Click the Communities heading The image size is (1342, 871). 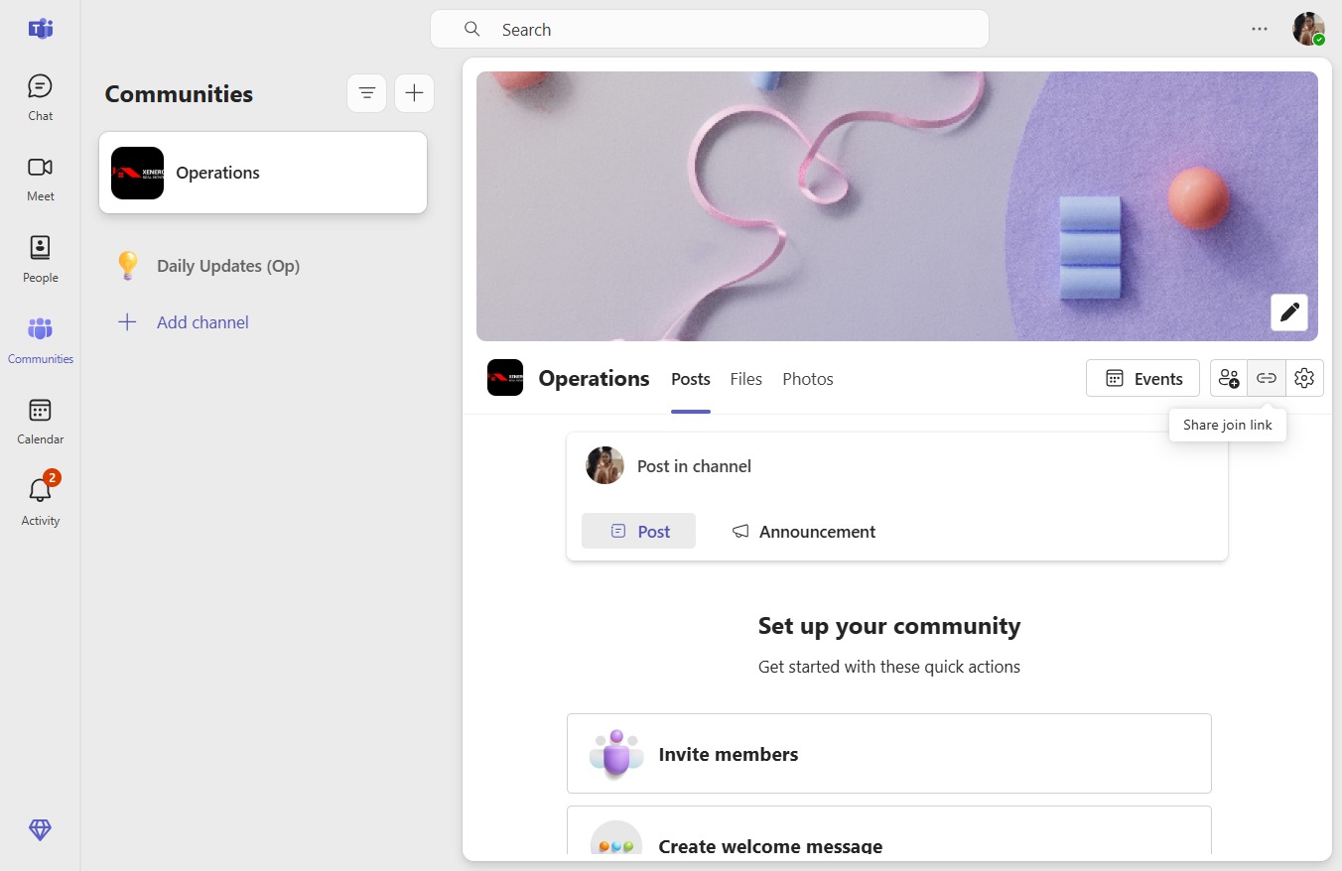pos(179,94)
